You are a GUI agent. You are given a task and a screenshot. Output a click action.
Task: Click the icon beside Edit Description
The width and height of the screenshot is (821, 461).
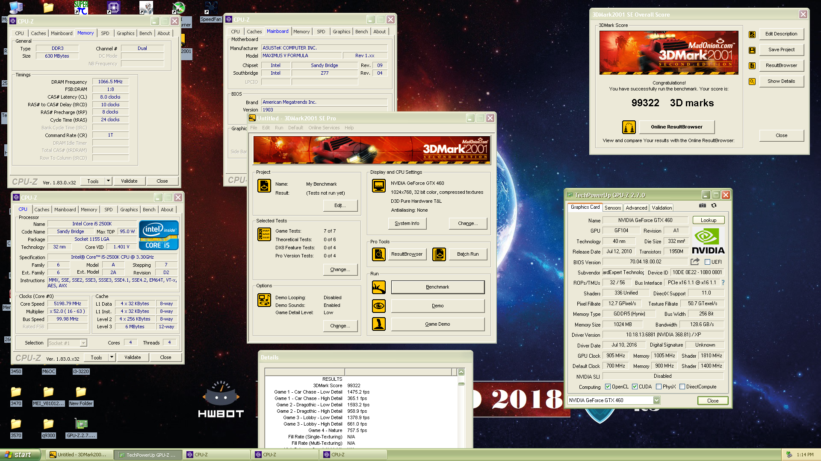[752, 34]
